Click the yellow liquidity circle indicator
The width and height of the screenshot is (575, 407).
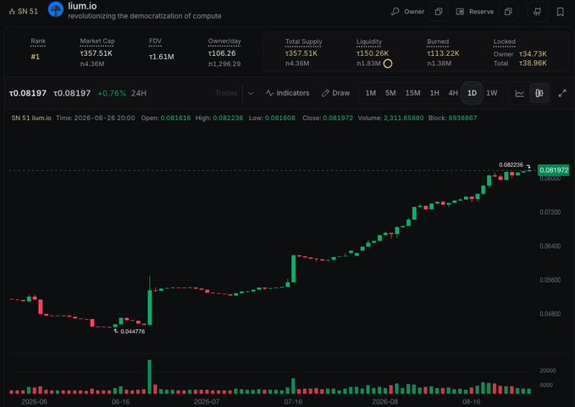click(x=388, y=63)
